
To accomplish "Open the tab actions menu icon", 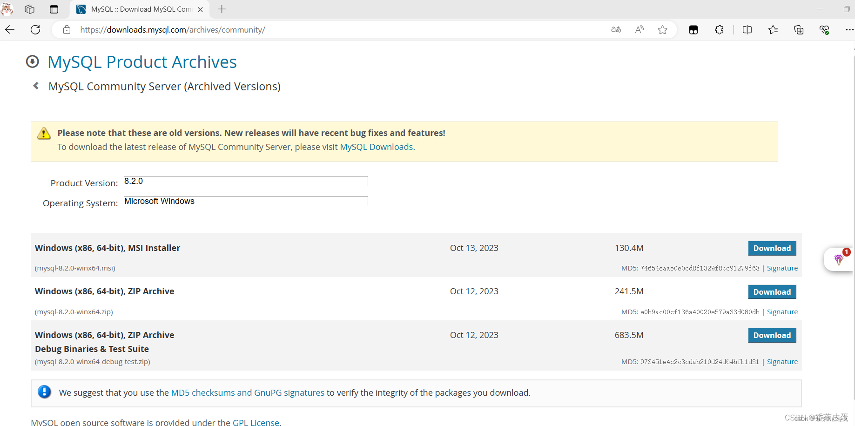I will 54,9.
